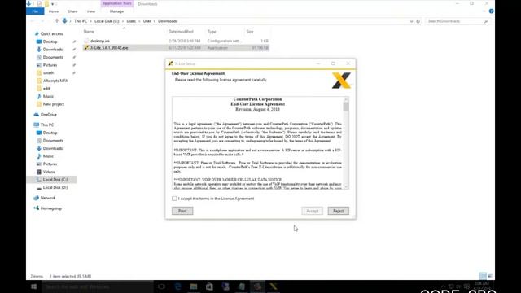Open the Manage ribbon tab
The height and width of the screenshot is (293, 521).
(x=116, y=11)
